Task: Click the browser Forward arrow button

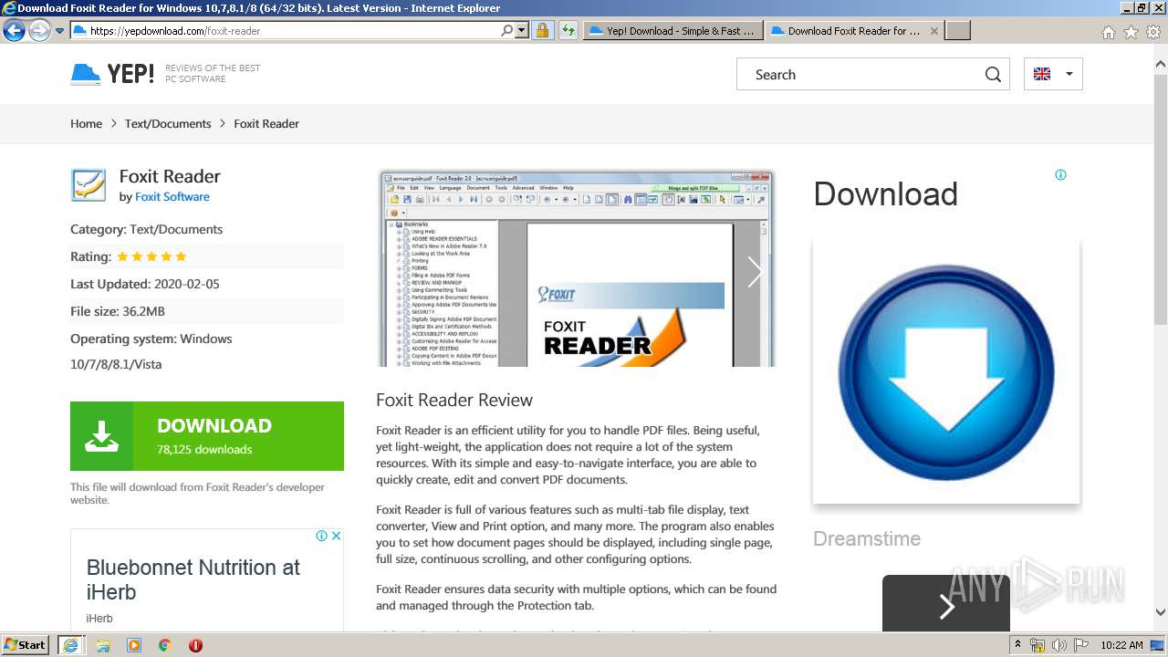Action: tap(39, 31)
